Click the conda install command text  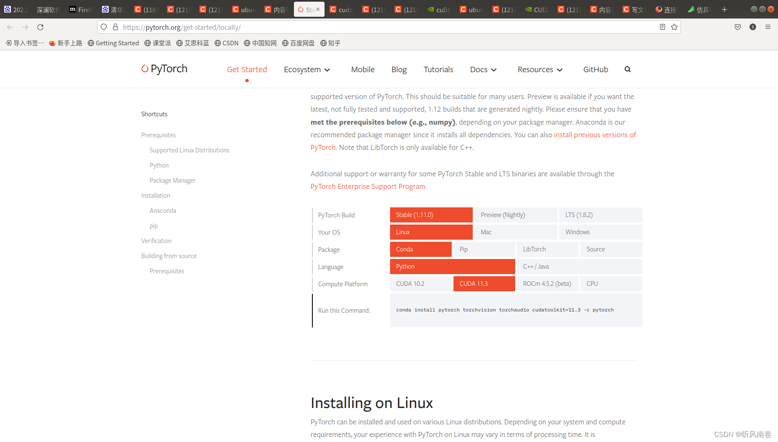[x=505, y=310]
